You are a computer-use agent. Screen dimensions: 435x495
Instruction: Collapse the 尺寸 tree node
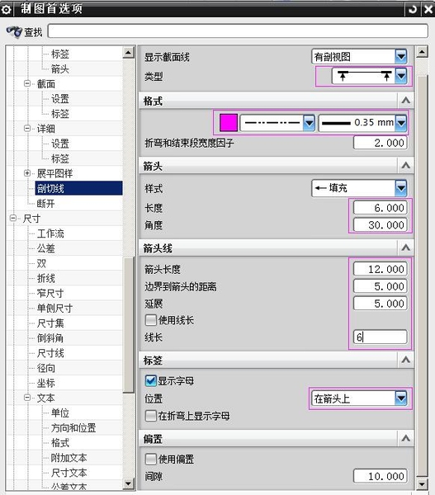13,218
